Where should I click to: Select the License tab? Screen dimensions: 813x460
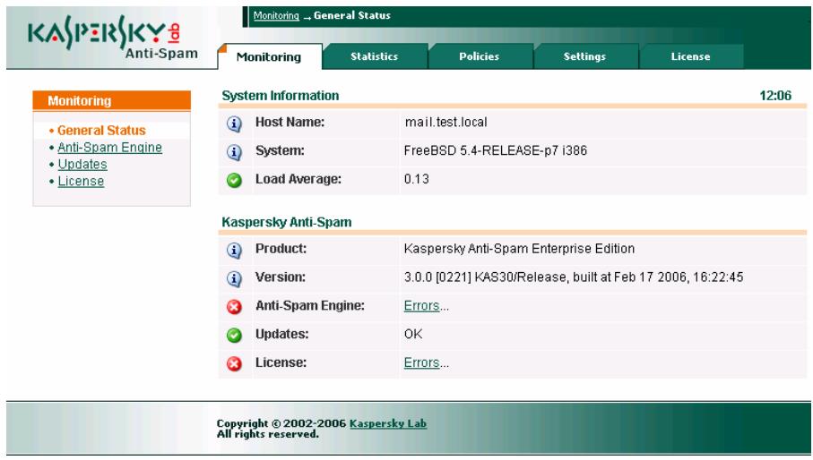pyautogui.click(x=690, y=56)
